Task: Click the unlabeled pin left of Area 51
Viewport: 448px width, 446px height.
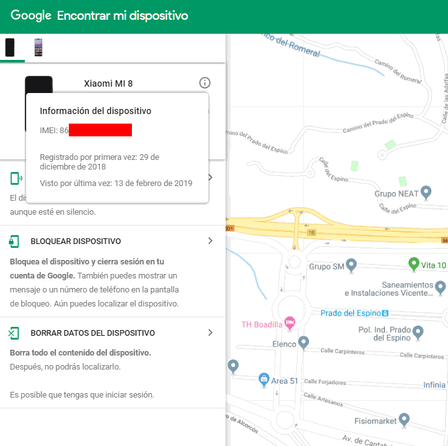Action: (233, 366)
